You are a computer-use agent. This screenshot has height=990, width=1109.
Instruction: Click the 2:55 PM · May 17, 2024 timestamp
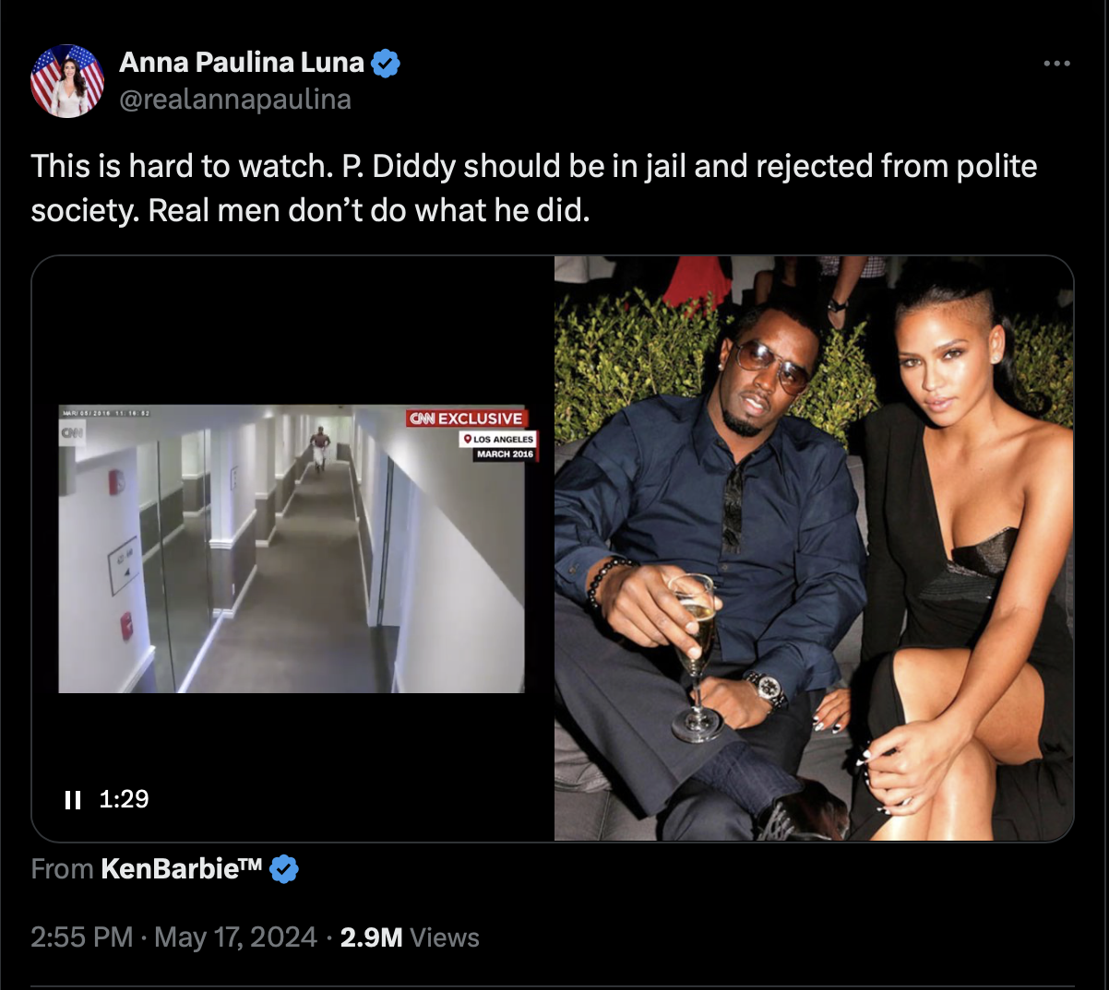(x=173, y=937)
